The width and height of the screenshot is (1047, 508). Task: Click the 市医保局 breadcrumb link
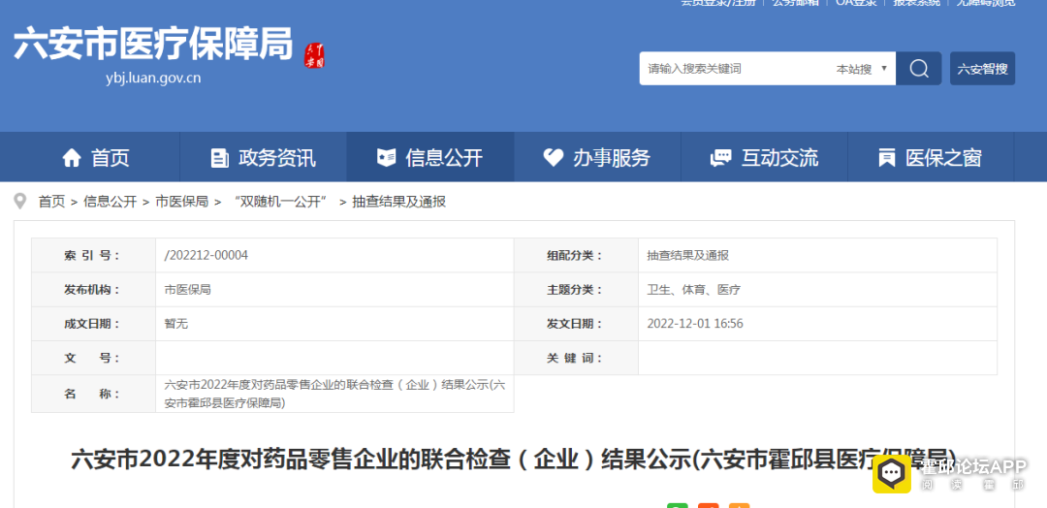click(181, 202)
